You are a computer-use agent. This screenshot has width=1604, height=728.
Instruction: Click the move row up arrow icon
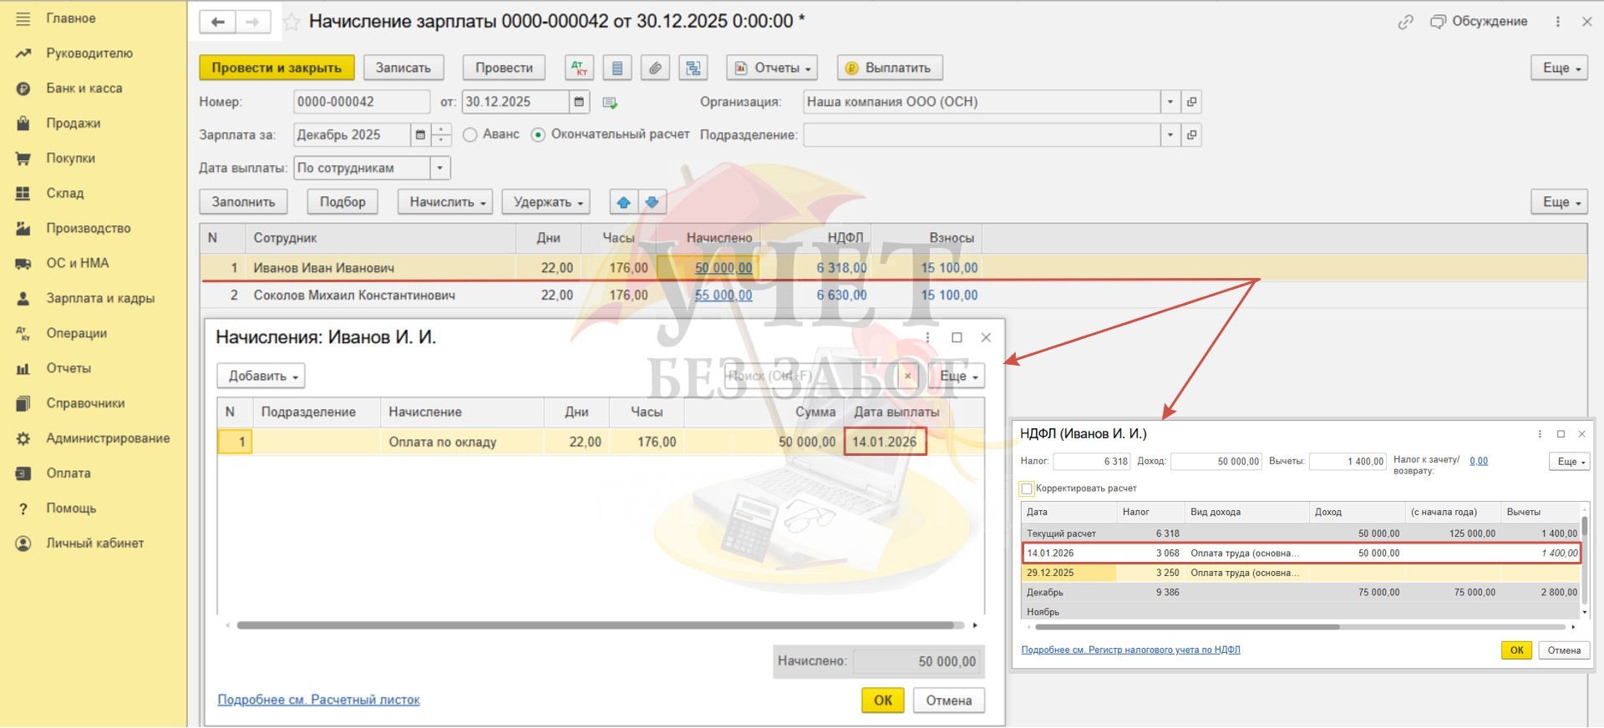pyautogui.click(x=623, y=202)
